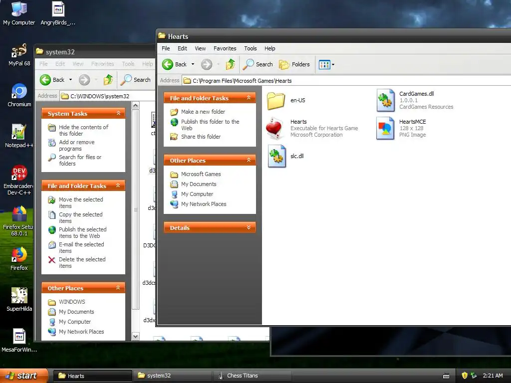Go up a level in system32 window
The height and width of the screenshot is (383, 511).
pos(108,80)
